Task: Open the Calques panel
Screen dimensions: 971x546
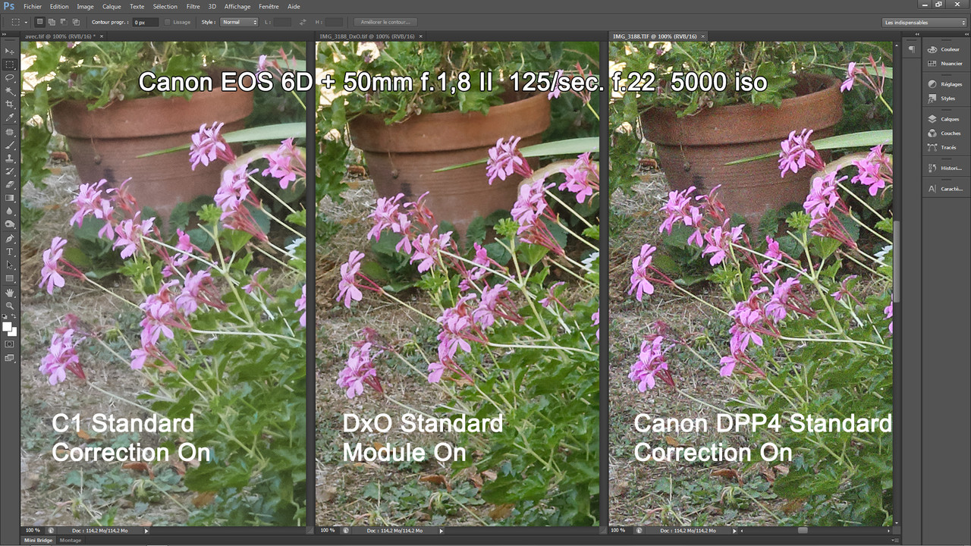Action: [944, 119]
